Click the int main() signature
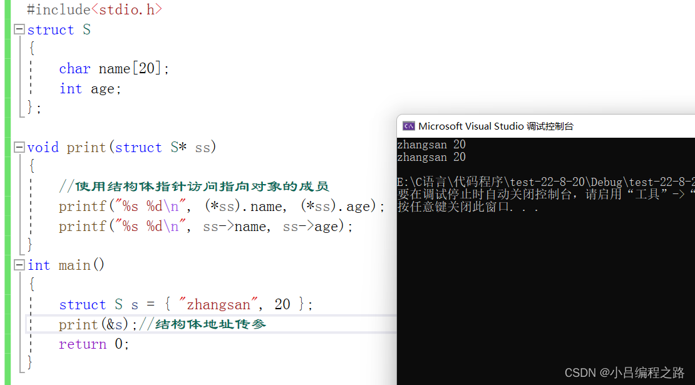 point(66,265)
